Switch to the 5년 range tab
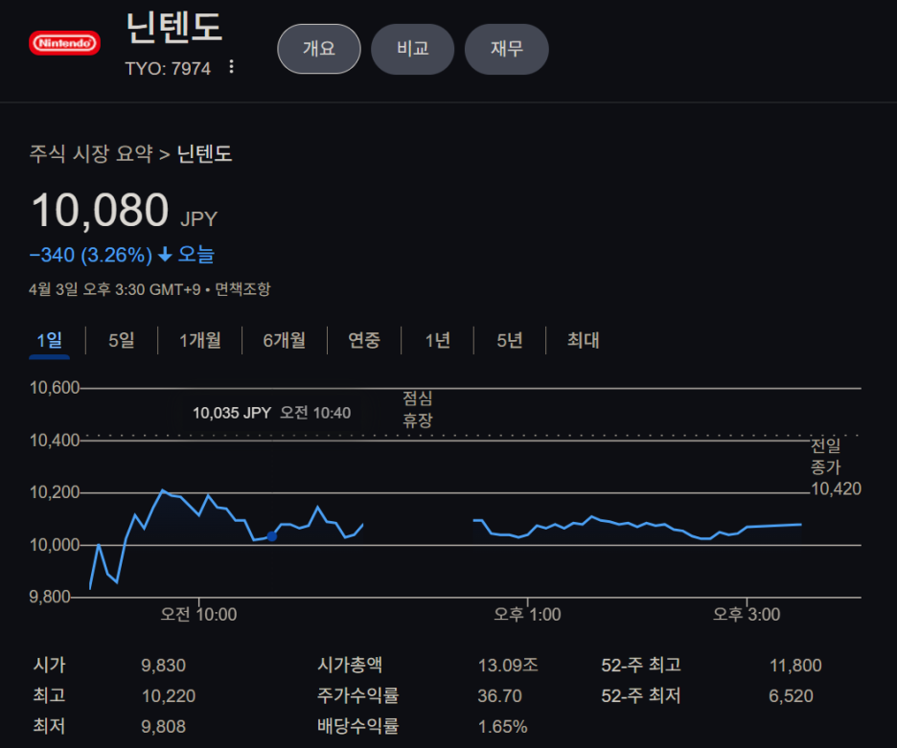The image size is (897, 748). (x=509, y=340)
